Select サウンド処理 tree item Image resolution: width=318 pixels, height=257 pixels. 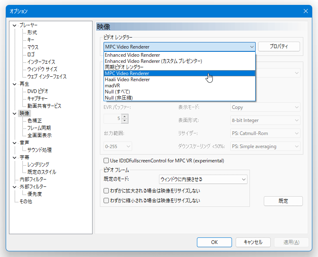40,150
